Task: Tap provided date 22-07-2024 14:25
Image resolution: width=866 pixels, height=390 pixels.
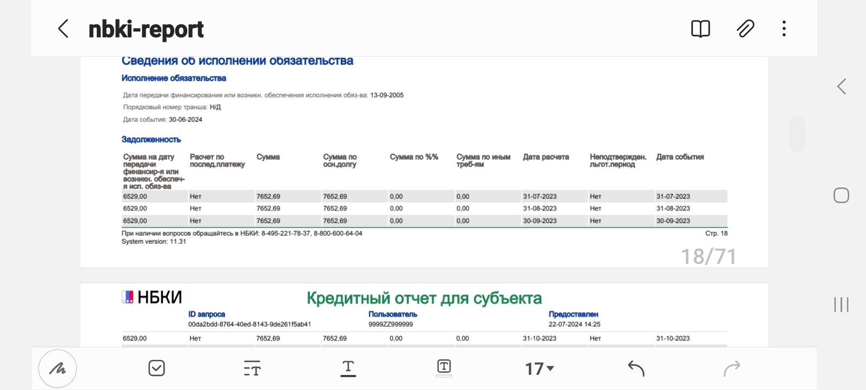Action: (574, 324)
